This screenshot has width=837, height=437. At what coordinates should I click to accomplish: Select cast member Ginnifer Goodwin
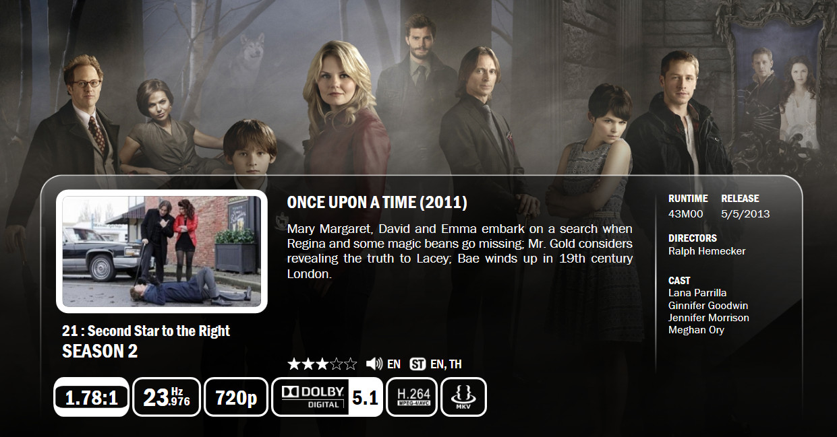(x=708, y=306)
